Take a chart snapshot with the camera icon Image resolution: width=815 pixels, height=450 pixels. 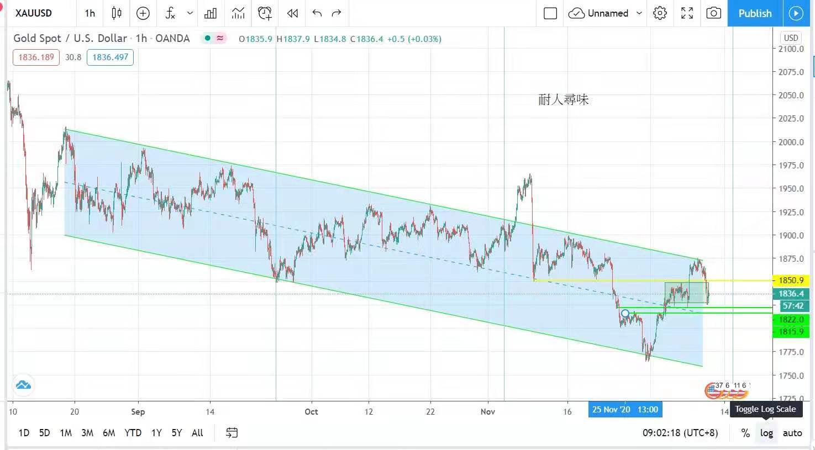tap(713, 13)
